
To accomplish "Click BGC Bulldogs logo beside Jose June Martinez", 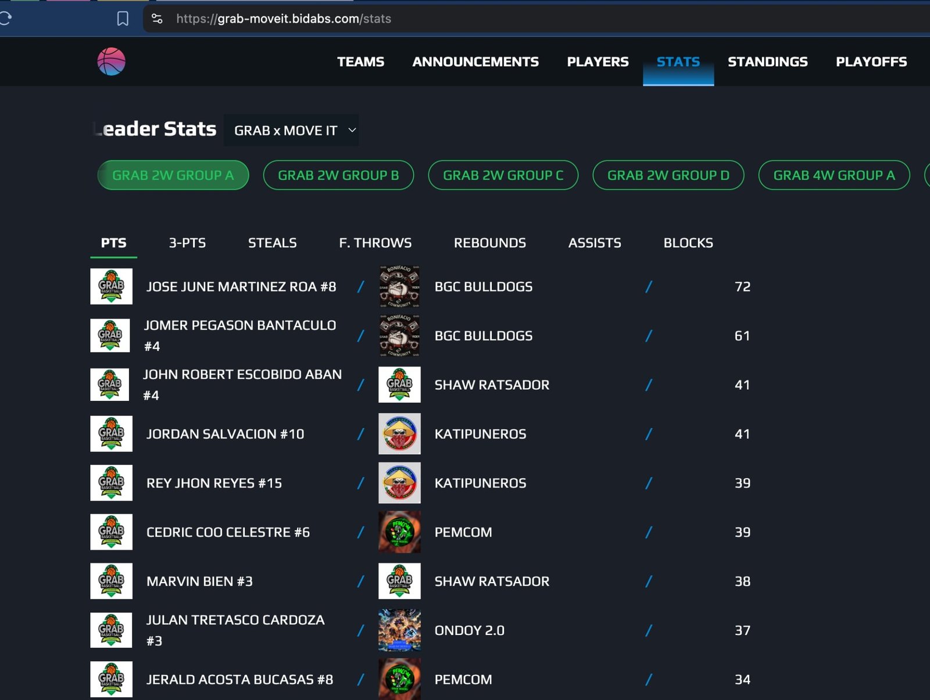I will [399, 286].
